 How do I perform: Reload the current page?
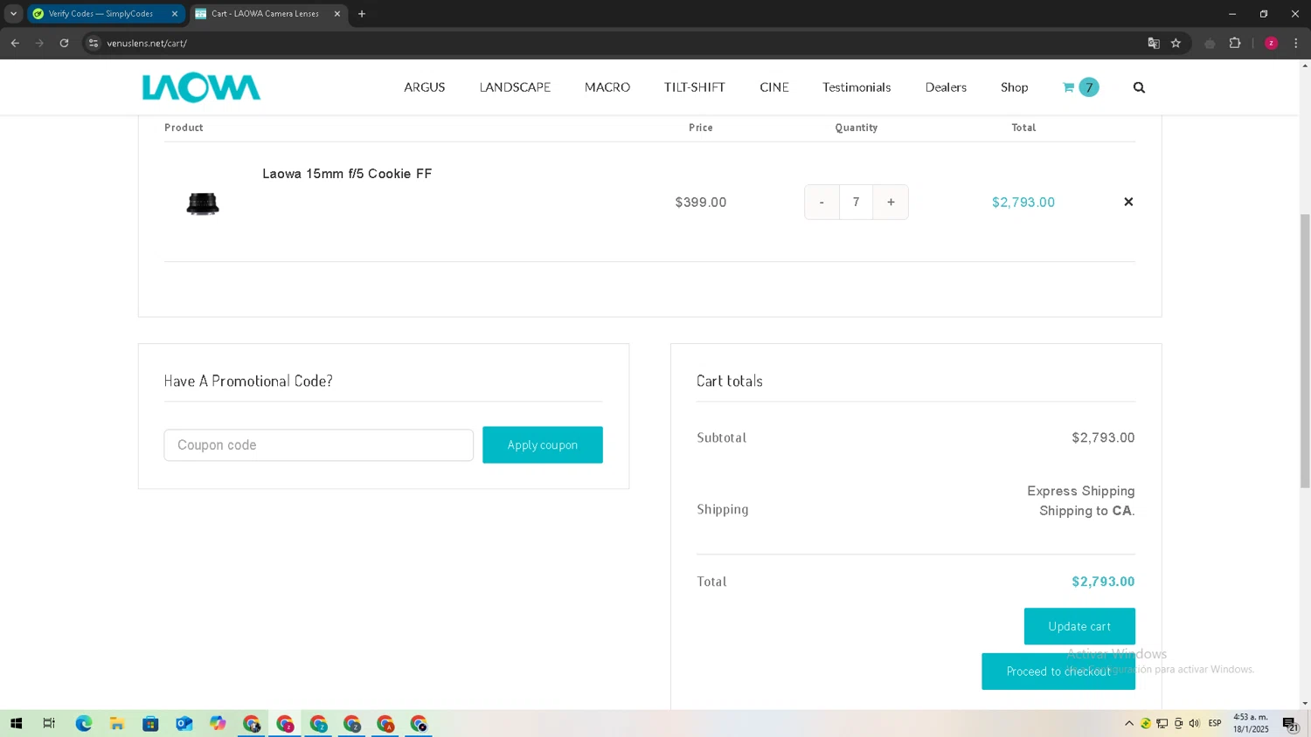click(64, 43)
